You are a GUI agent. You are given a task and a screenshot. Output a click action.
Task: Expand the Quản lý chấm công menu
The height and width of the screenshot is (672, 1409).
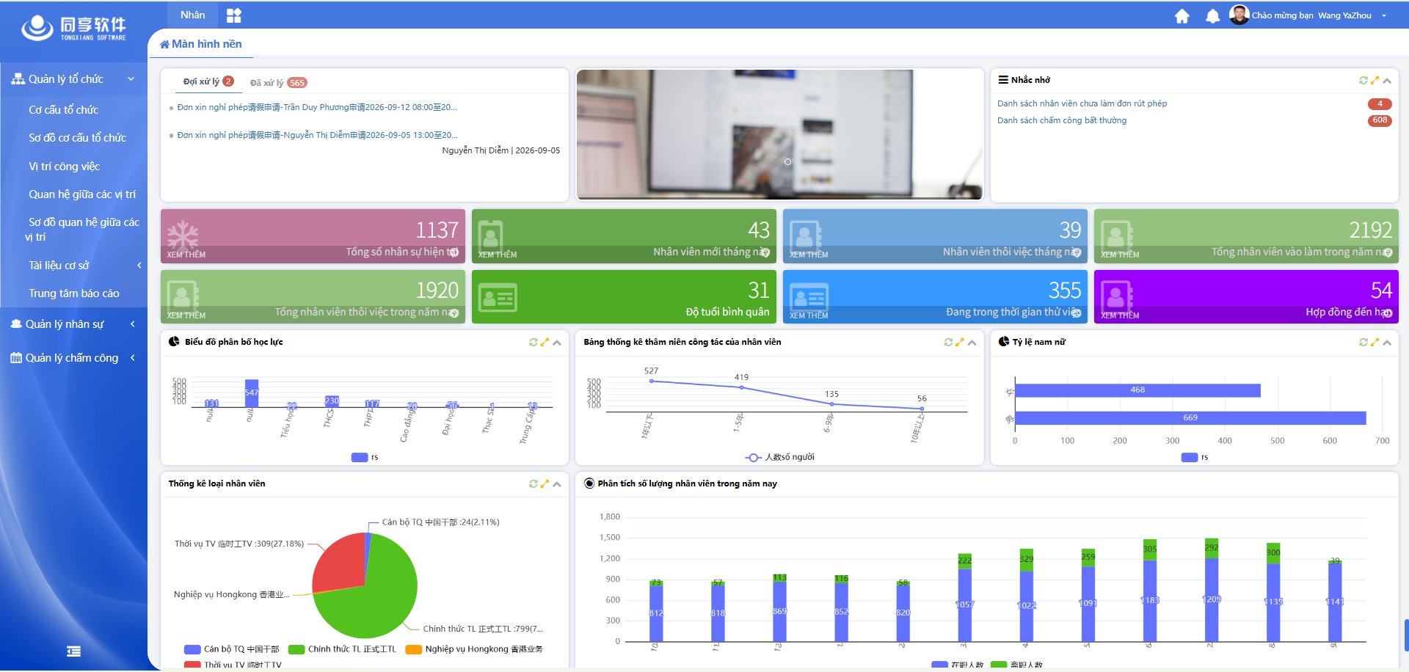(x=73, y=358)
